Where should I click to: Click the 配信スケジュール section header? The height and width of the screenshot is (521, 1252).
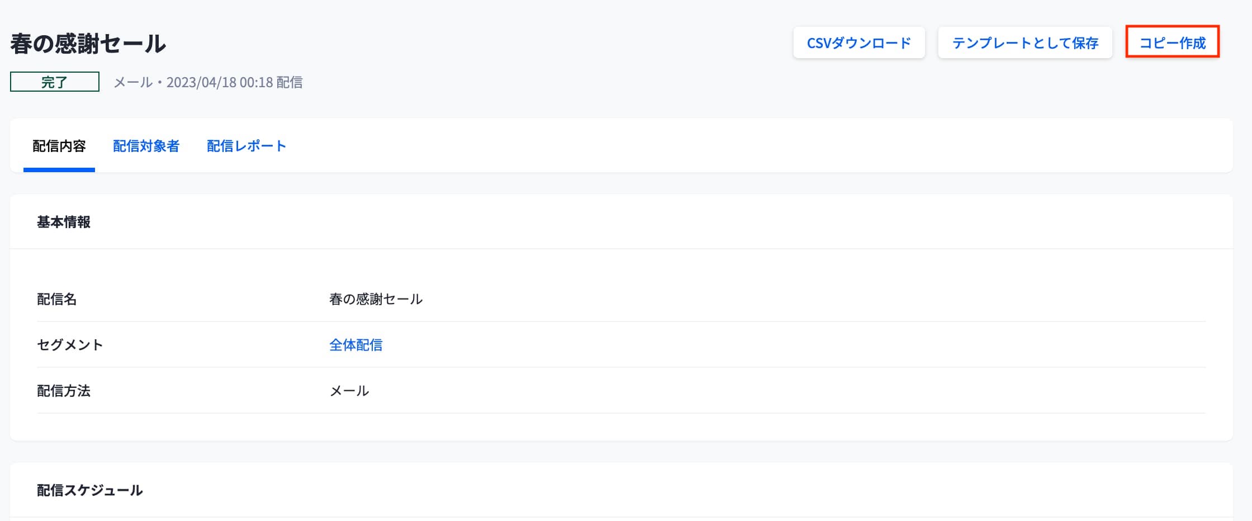(89, 490)
